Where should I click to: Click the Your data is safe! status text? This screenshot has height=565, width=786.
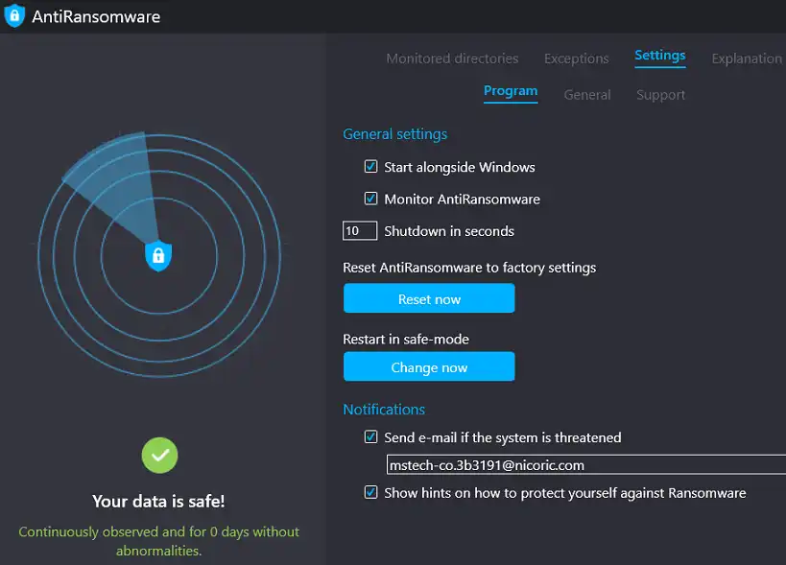click(x=159, y=501)
